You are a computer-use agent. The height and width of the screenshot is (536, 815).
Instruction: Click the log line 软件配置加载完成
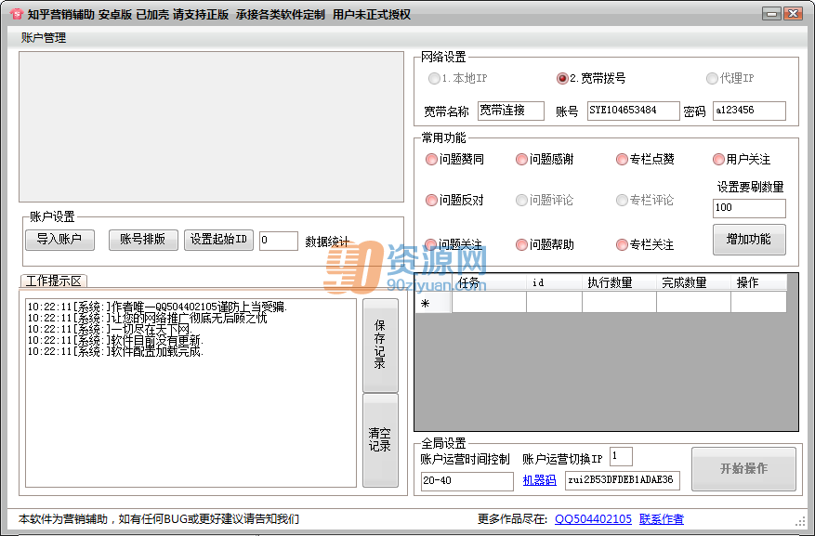[115, 352]
